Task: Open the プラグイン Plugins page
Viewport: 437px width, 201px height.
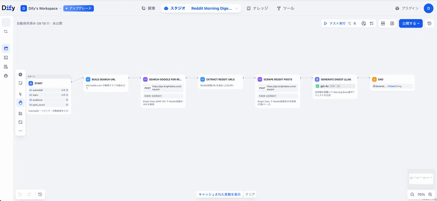Action: click(407, 8)
